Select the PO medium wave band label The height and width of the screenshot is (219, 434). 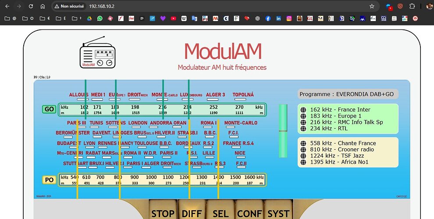pos(49,180)
